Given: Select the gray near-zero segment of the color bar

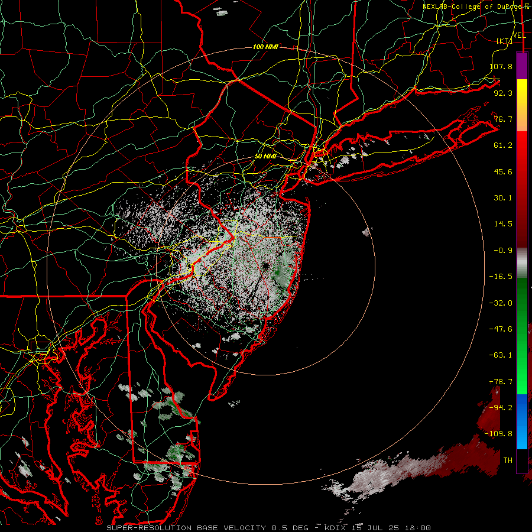Looking at the screenshot, I should pyautogui.click(x=522, y=262).
